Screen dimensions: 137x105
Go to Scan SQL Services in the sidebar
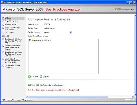coord(12,21)
